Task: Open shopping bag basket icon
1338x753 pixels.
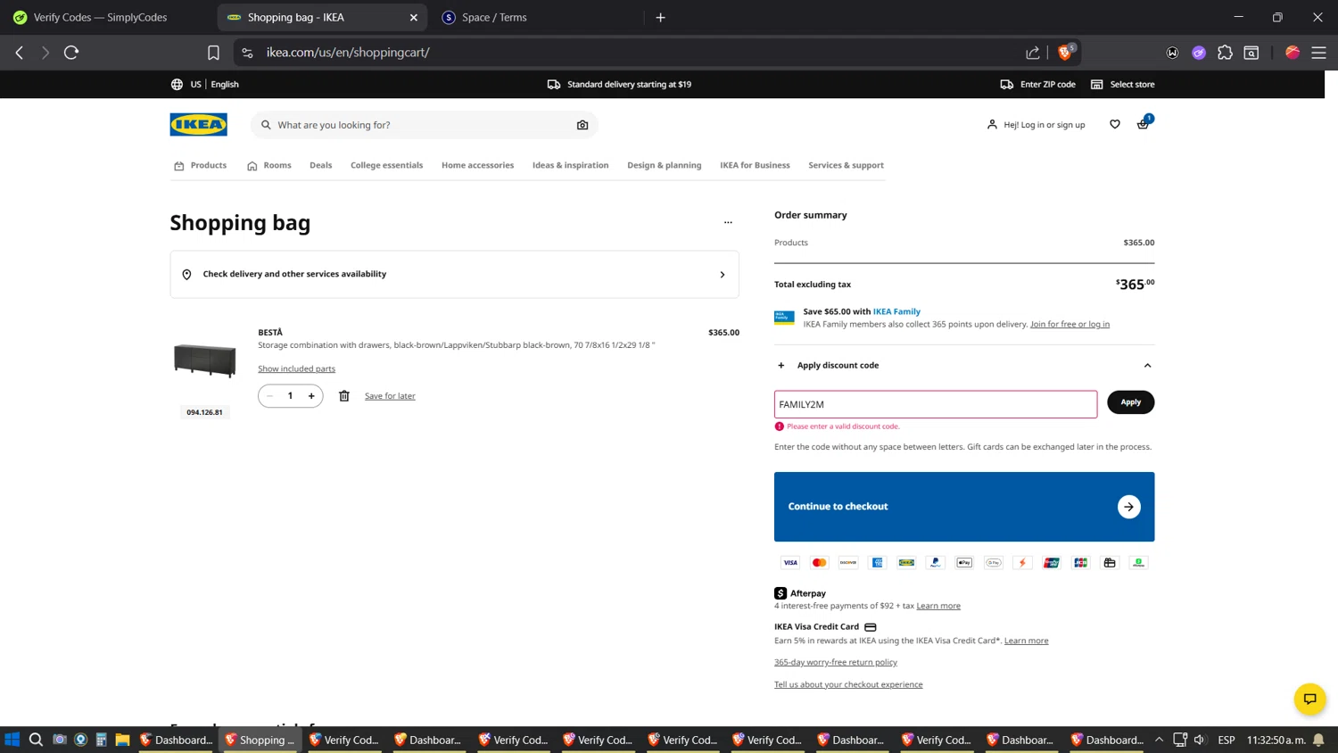Action: click(x=1143, y=124)
